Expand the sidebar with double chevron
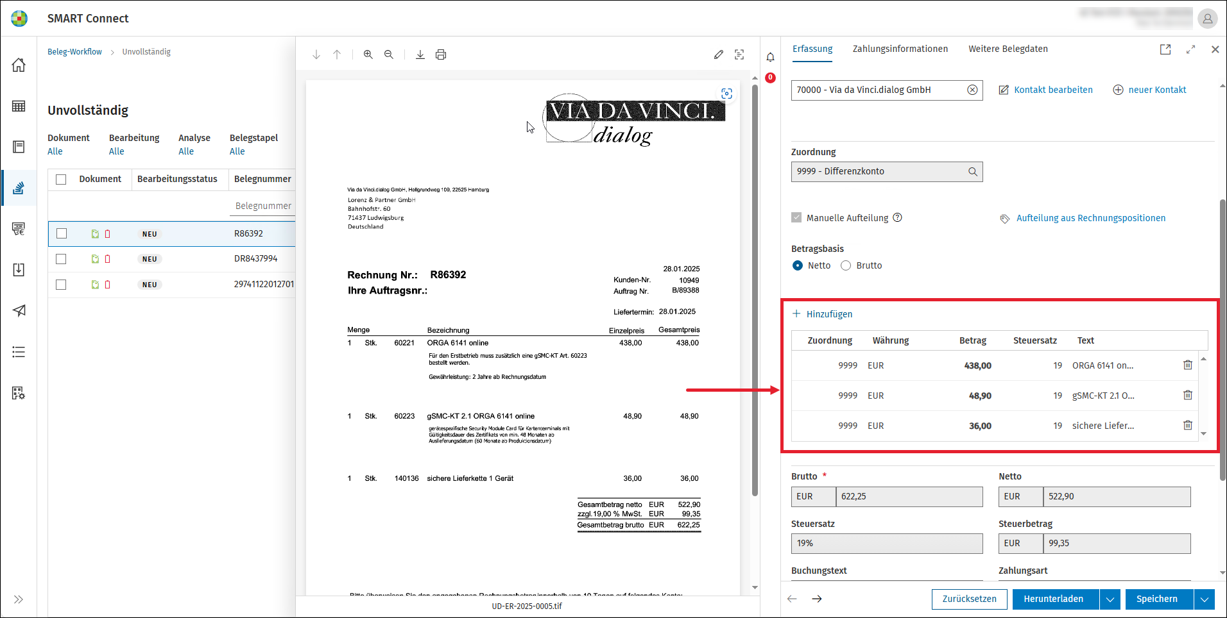 19,599
